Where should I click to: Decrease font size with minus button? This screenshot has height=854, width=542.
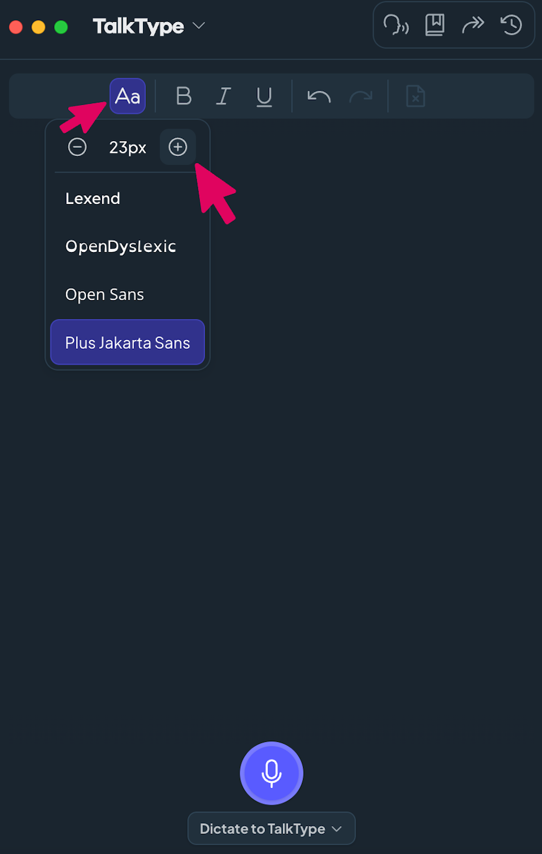point(77,147)
